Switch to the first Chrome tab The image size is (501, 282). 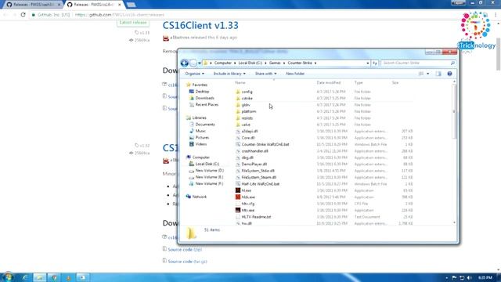point(33,5)
